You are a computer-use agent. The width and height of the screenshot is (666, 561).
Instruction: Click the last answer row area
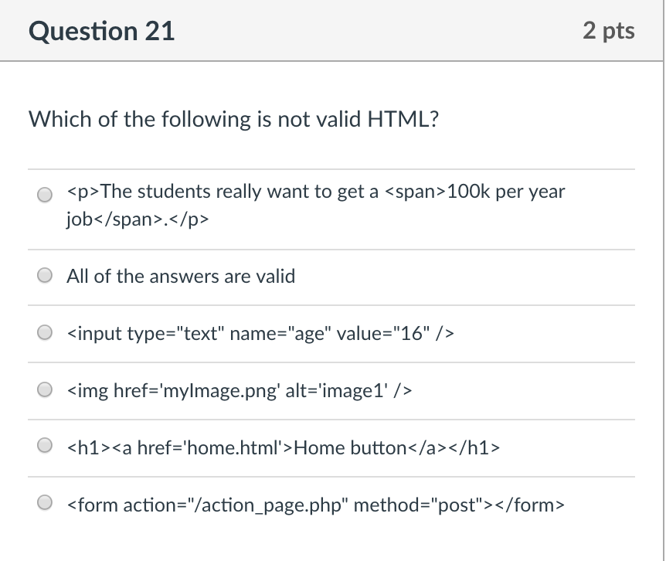click(332, 505)
